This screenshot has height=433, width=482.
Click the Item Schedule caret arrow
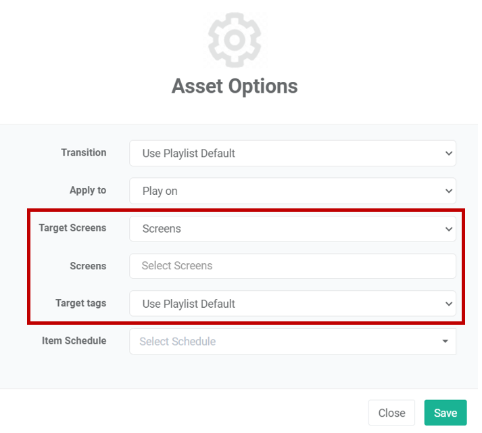(x=445, y=341)
